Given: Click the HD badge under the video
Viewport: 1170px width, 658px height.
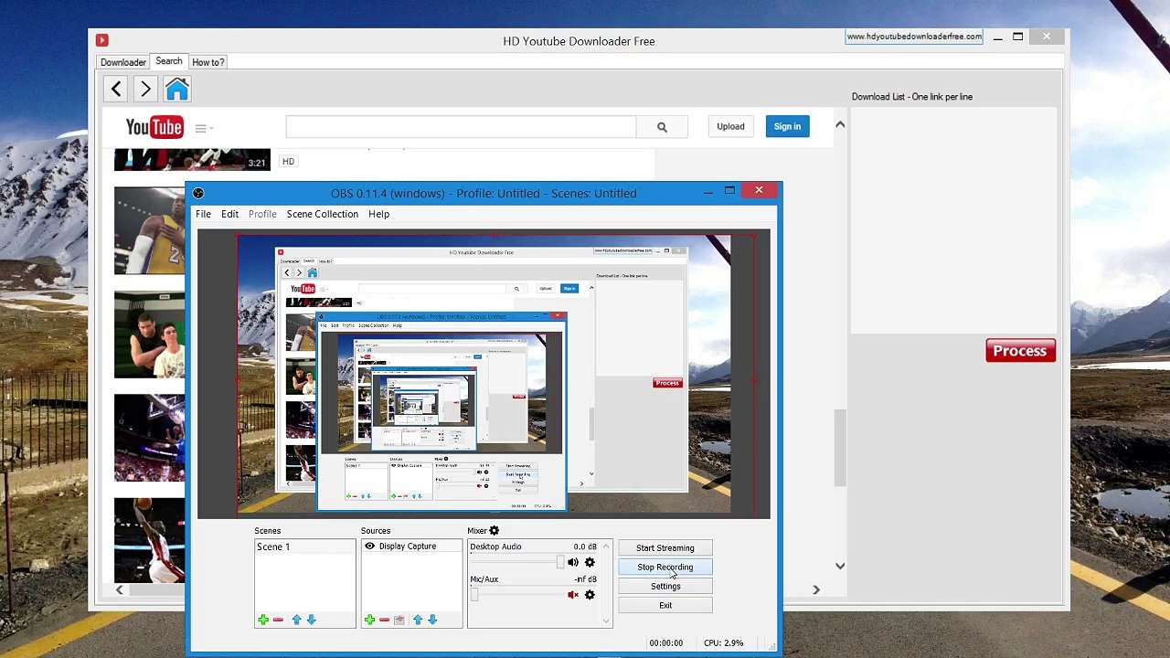Looking at the screenshot, I should point(288,161).
